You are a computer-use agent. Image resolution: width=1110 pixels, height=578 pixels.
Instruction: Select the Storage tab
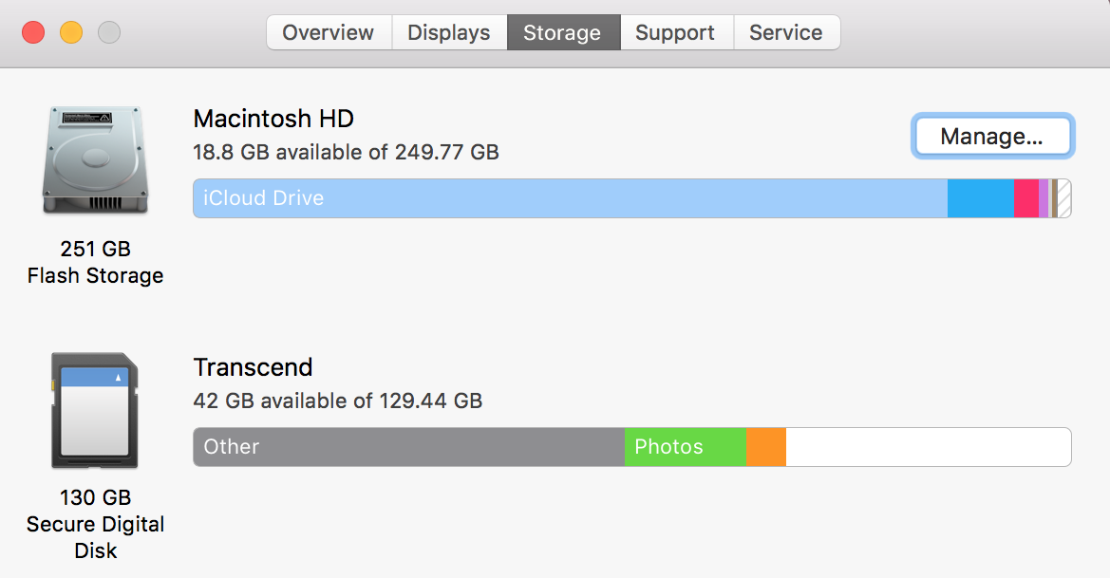click(562, 32)
